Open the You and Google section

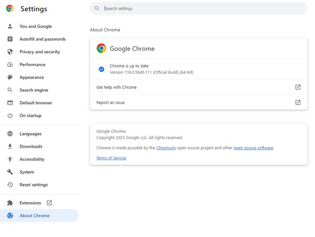(36, 26)
